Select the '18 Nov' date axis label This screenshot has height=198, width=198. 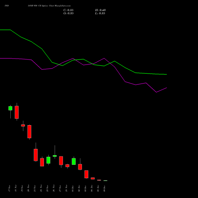15,188
